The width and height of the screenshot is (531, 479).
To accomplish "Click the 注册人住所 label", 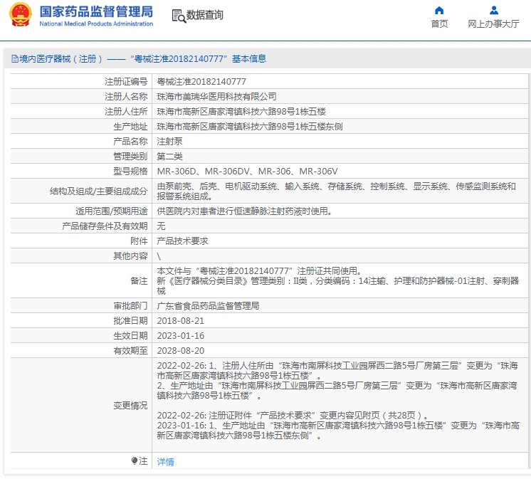I will coord(126,111).
